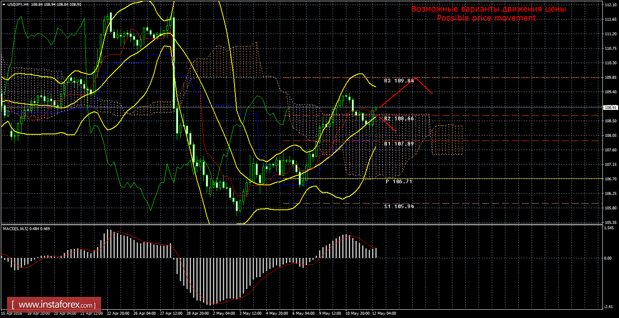Click the S1 105.94 support label

tap(398, 206)
